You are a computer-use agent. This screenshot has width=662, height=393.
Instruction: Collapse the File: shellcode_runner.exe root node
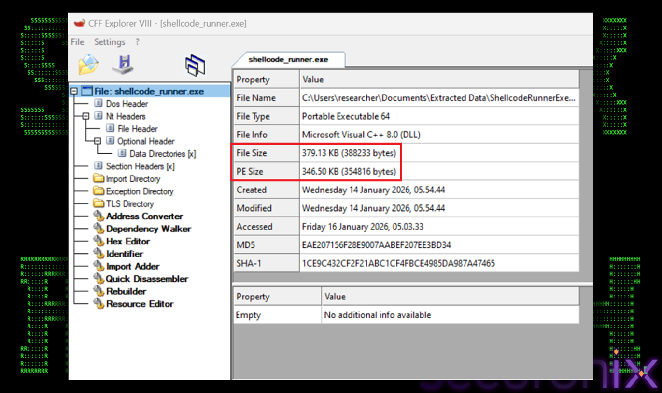74,91
